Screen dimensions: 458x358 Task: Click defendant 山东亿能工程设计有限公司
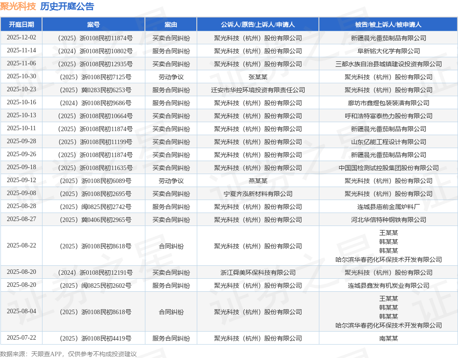[x=389, y=142]
